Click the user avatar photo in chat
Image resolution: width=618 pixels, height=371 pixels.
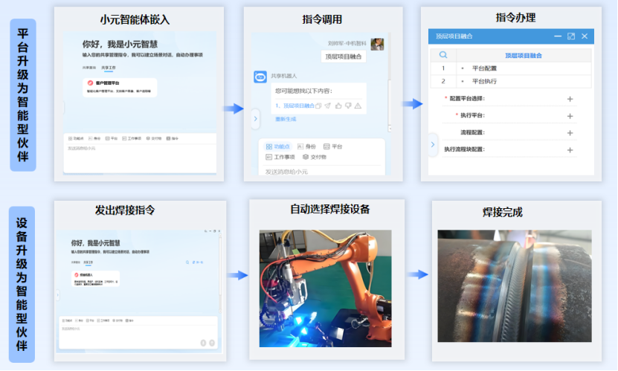(x=377, y=44)
